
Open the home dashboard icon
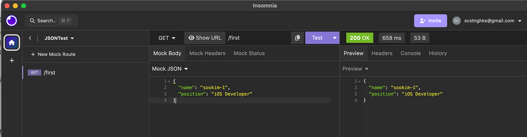click(12, 43)
